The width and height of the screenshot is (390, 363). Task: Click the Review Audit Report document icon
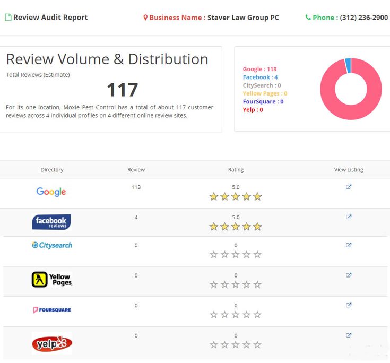point(8,18)
